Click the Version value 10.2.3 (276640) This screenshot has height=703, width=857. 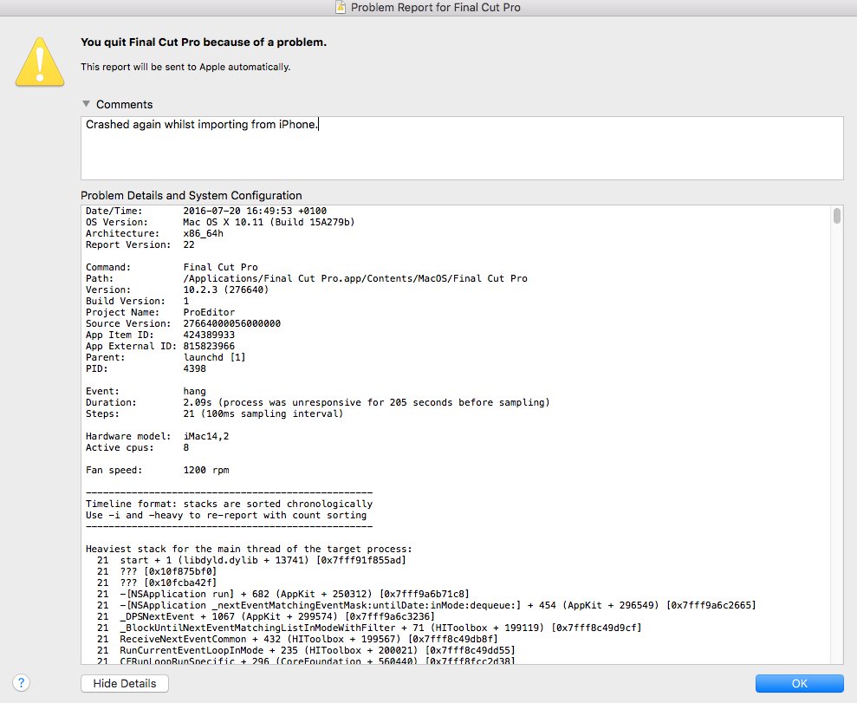(225, 290)
